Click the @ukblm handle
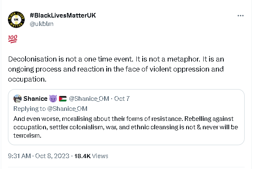 (x=41, y=23)
